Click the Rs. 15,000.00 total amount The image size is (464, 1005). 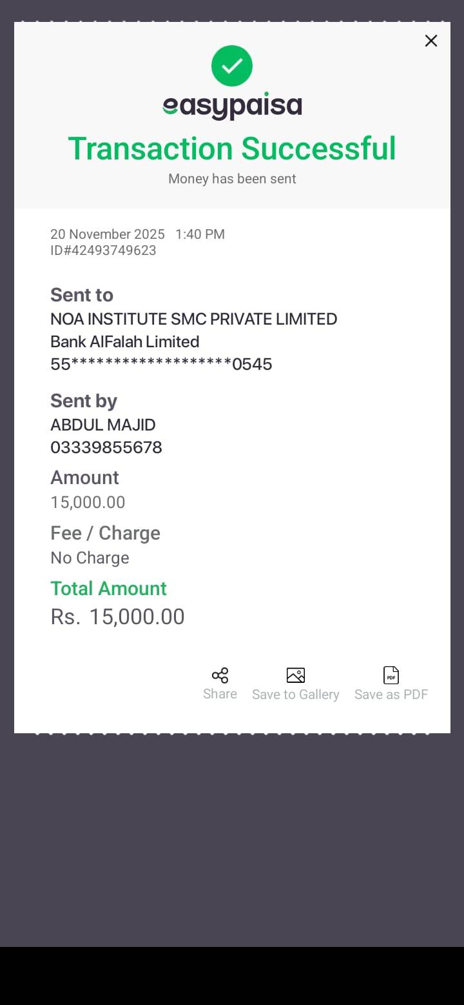pyautogui.click(x=117, y=617)
